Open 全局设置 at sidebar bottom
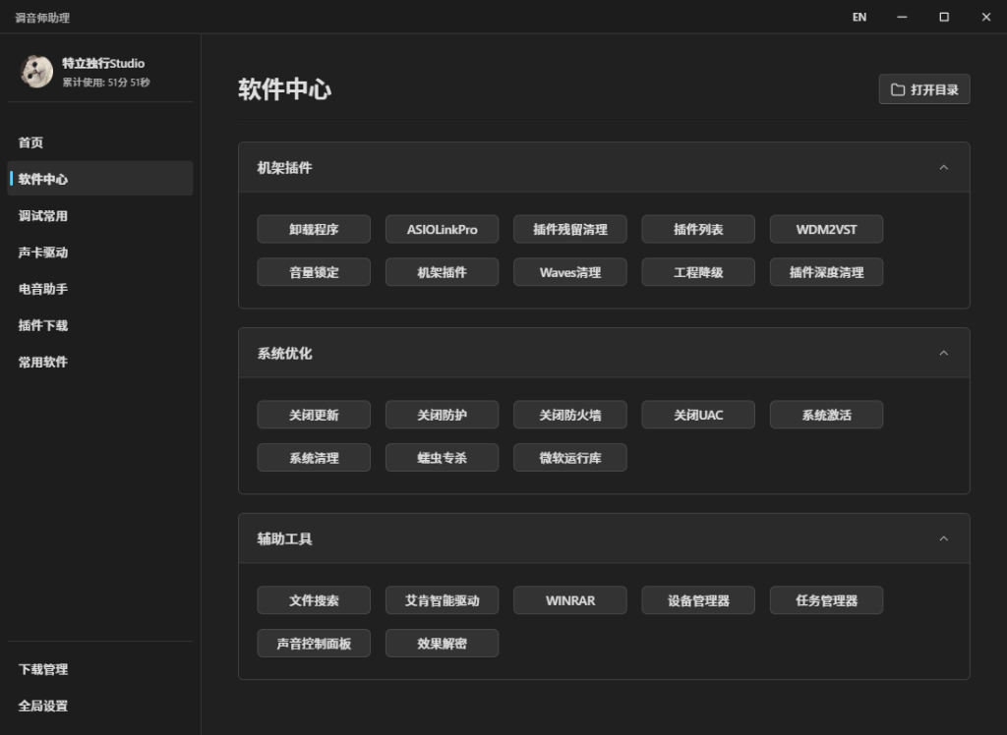Image resolution: width=1007 pixels, height=735 pixels. [43, 706]
